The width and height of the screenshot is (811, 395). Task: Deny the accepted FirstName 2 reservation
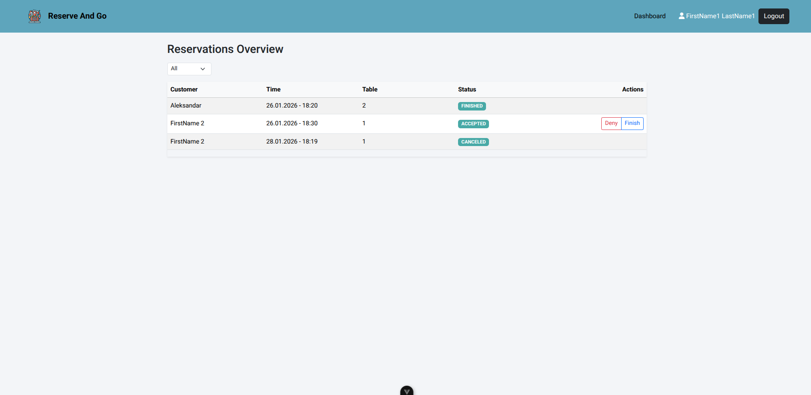click(611, 123)
